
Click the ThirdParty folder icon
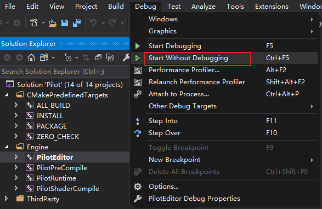20,199
